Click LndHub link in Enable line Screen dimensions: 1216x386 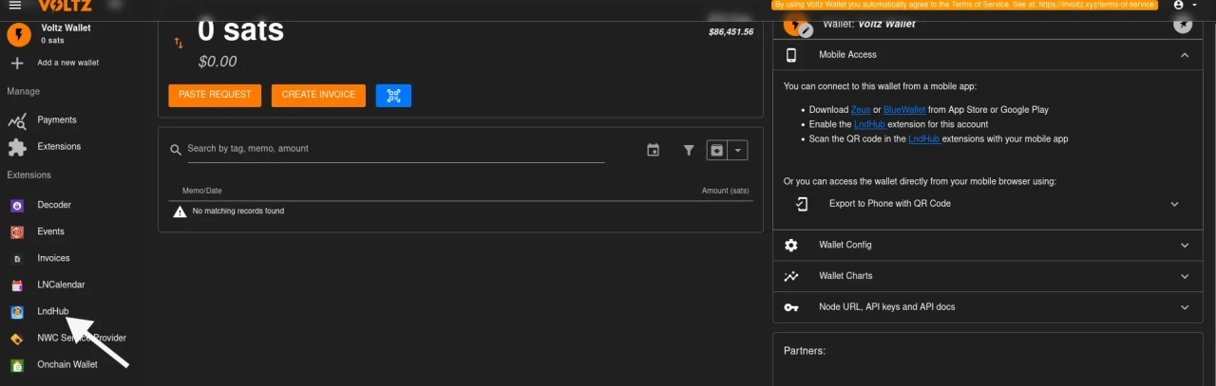coord(870,124)
